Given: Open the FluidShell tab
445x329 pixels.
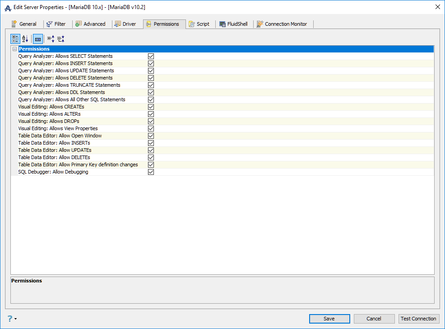Looking at the screenshot, I should click(234, 24).
